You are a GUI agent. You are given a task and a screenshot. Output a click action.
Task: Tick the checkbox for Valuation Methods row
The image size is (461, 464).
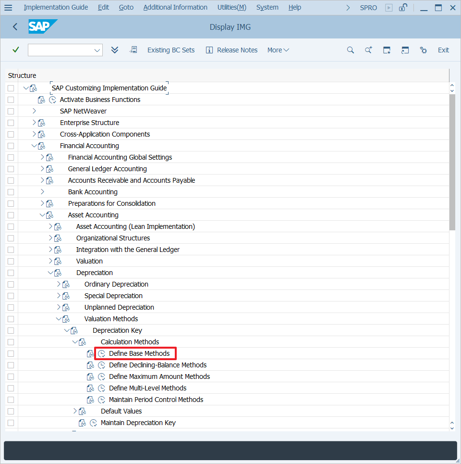click(x=11, y=319)
